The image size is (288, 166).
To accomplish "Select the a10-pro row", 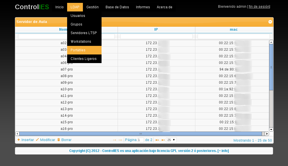I will click(x=142, y=89).
